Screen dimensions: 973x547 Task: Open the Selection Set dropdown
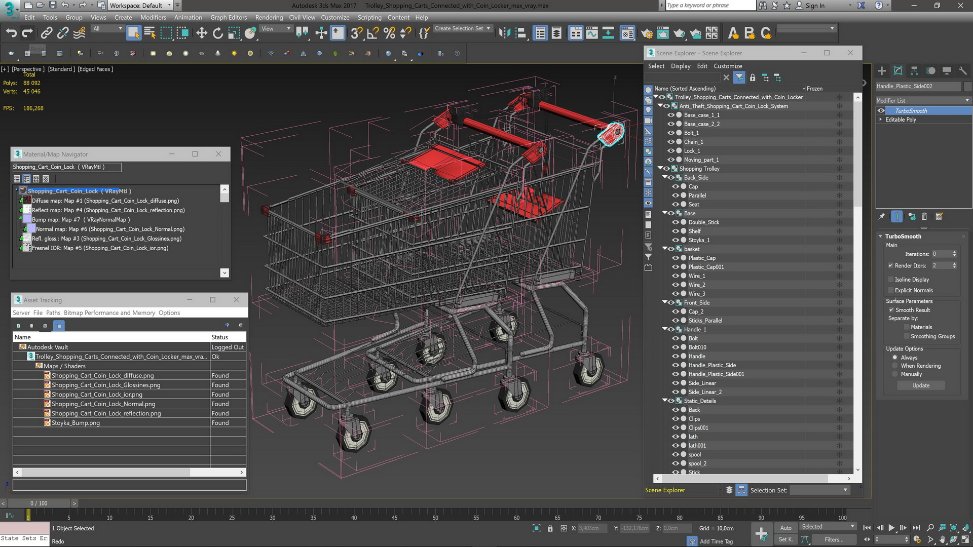(x=819, y=490)
